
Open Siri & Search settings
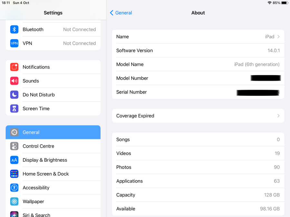pyautogui.click(x=53, y=213)
